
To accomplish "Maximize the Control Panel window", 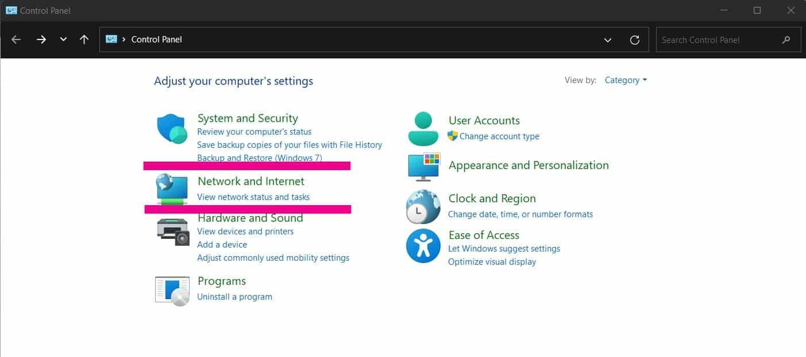I will [x=757, y=10].
